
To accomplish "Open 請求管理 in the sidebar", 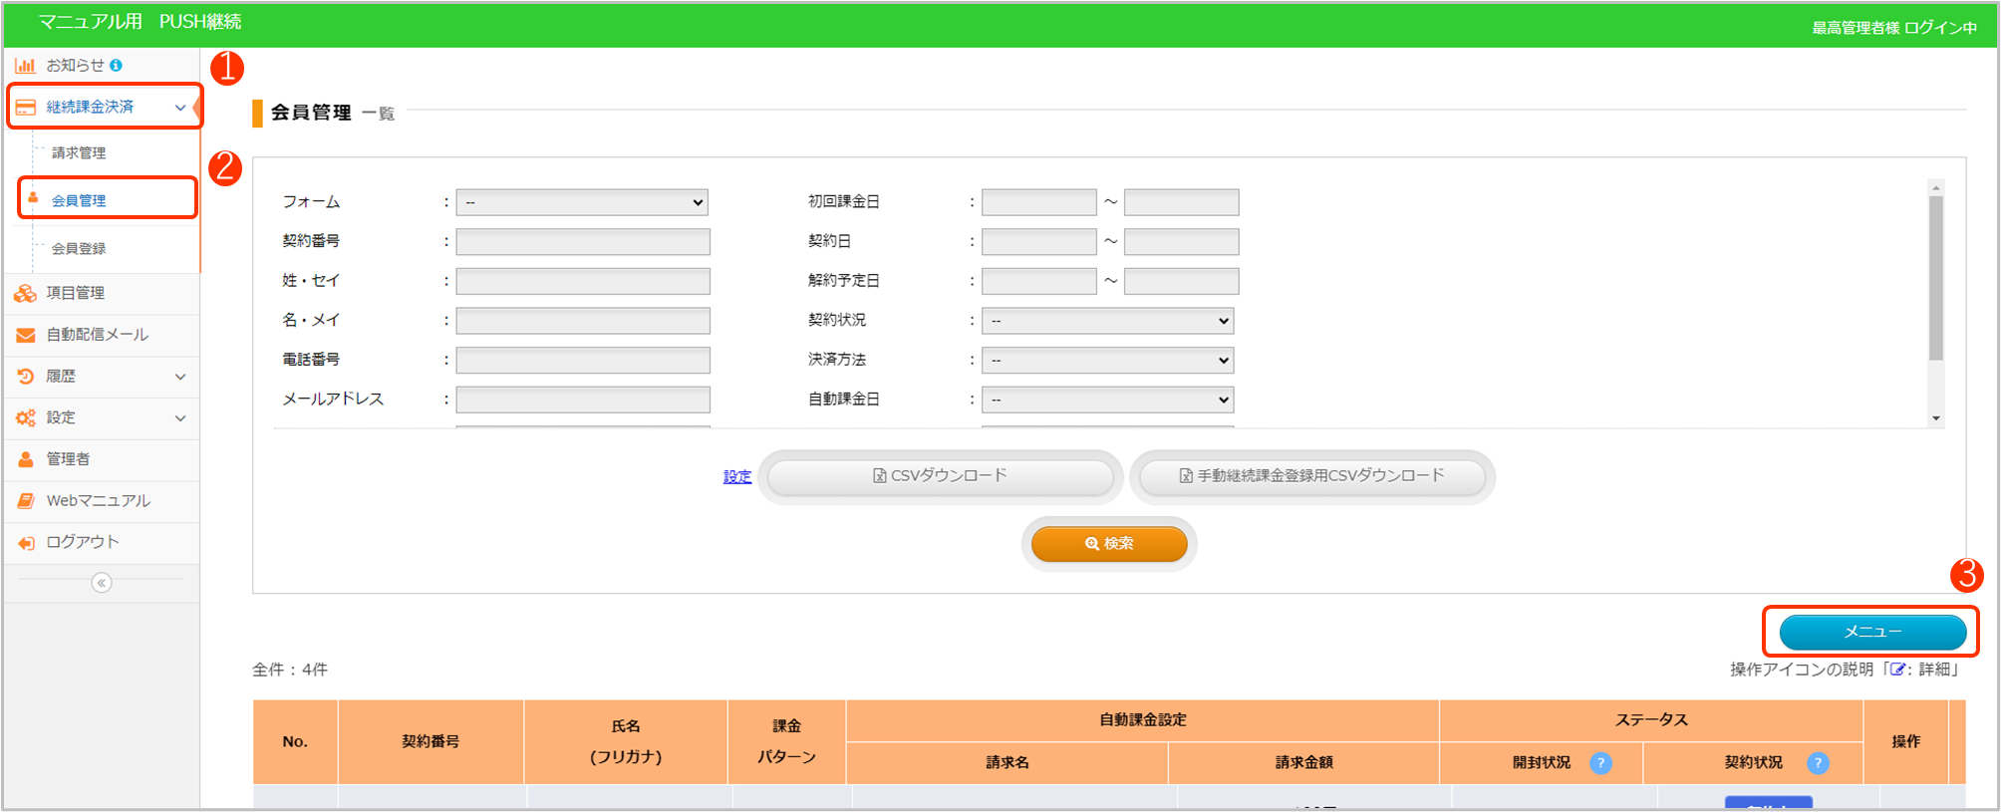I will click(79, 153).
